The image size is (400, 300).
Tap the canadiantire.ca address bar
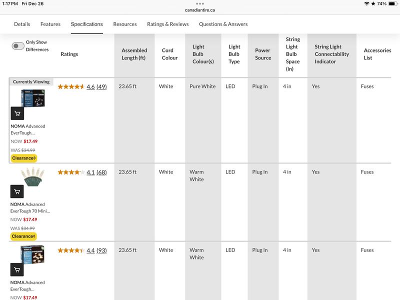[200, 10]
